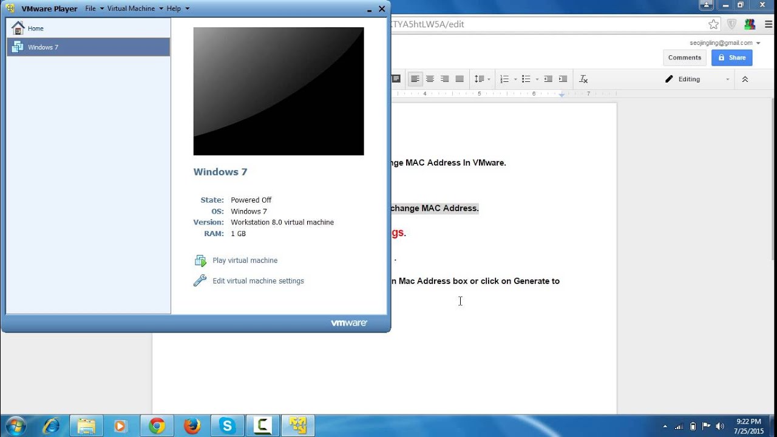
Task: Click the File menu dropdown arrow
Action: coord(101,8)
